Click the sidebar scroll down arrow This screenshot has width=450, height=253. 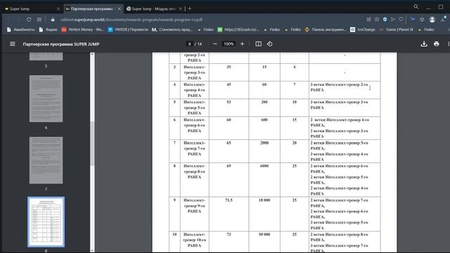(x=92, y=250)
